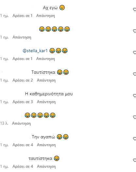Reply to the 'Αχ εγώ' comment
Image resolution: width=136 pixels, height=172 pixels.
(45, 16)
